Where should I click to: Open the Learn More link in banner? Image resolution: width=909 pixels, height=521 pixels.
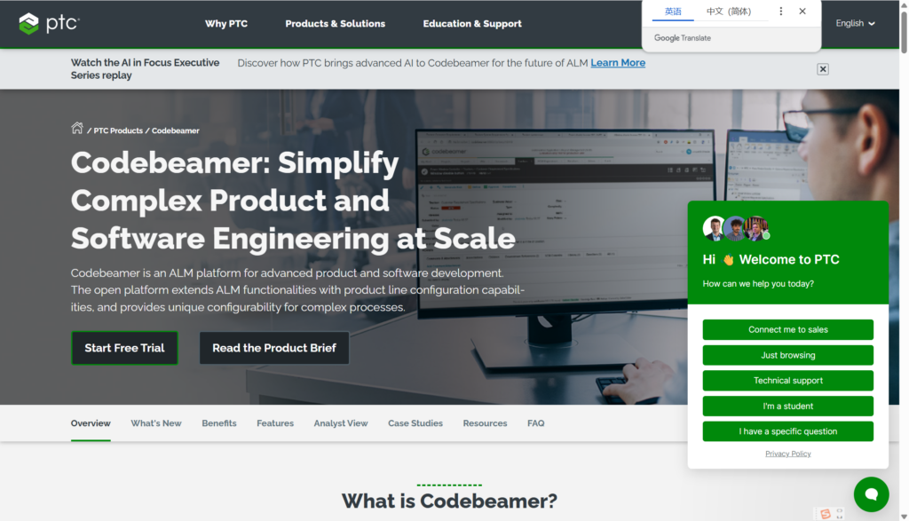click(x=618, y=63)
